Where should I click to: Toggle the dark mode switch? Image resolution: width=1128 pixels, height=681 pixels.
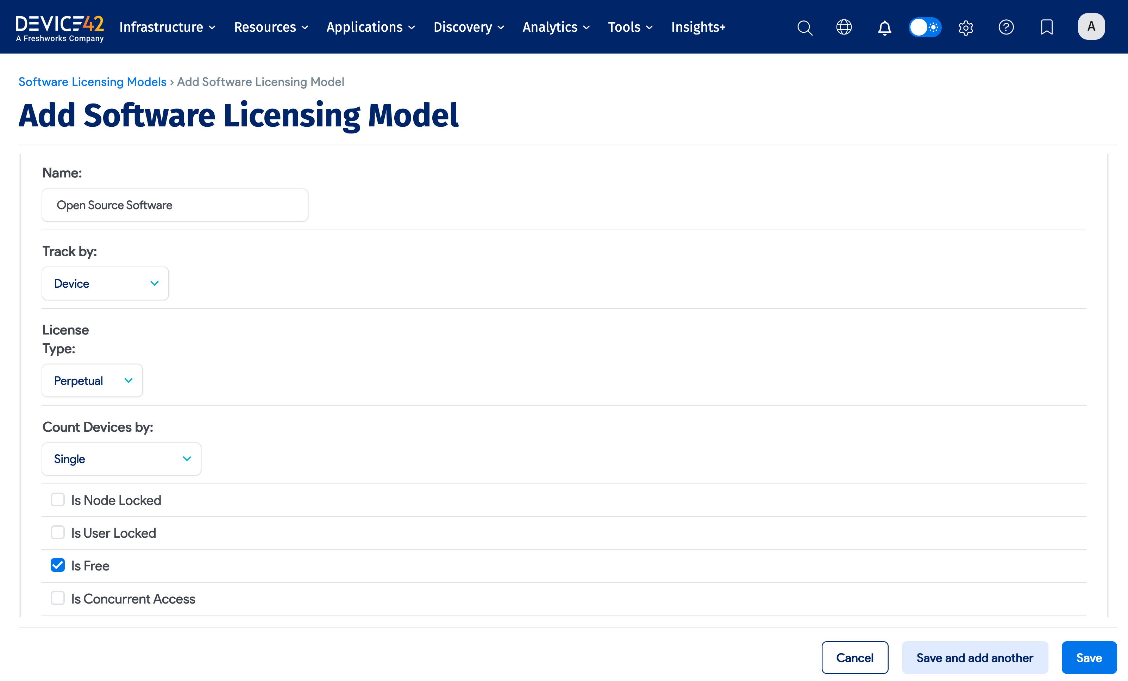click(925, 27)
